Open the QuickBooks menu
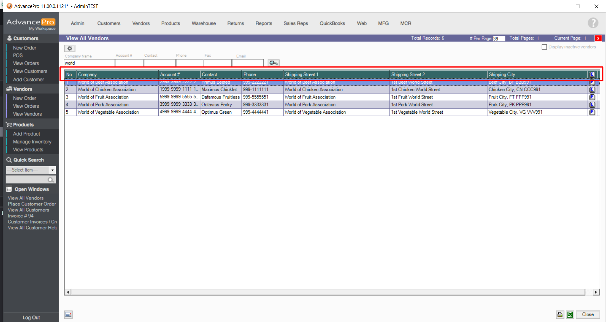 click(x=332, y=23)
